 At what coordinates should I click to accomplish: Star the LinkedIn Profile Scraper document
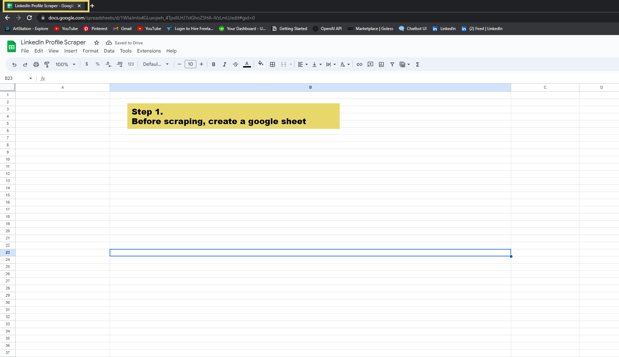click(x=97, y=43)
